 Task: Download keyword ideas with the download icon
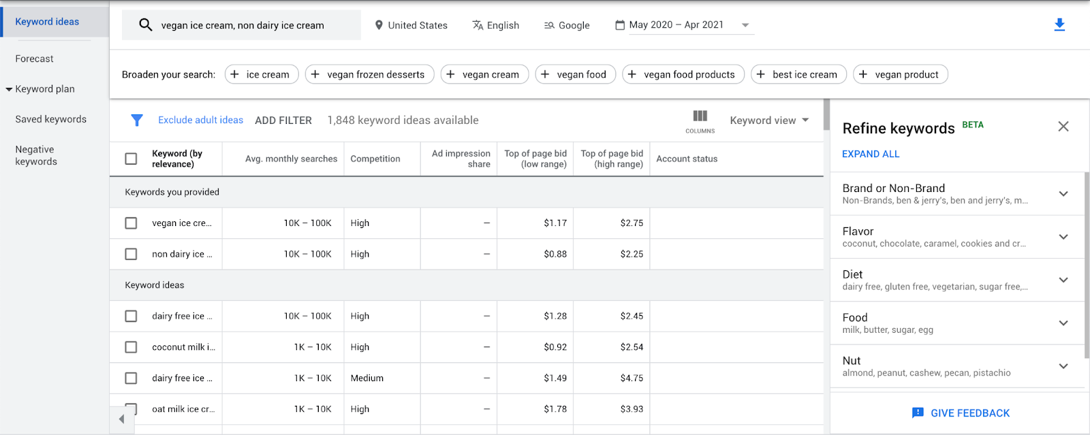tap(1059, 25)
